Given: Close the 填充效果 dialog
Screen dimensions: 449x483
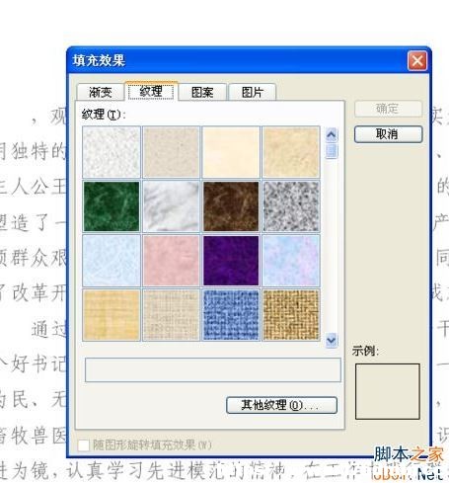Looking at the screenshot, I should pyautogui.click(x=417, y=61).
